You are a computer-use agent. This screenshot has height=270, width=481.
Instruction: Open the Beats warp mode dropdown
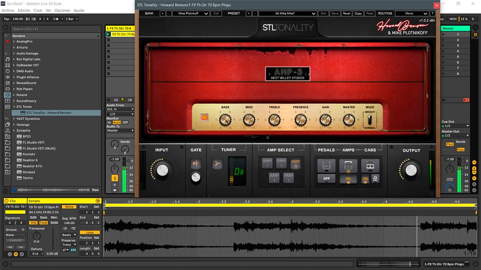click(x=69, y=235)
